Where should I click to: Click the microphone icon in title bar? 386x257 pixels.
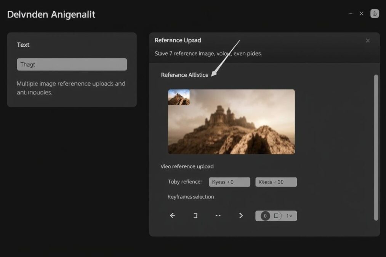375,14
